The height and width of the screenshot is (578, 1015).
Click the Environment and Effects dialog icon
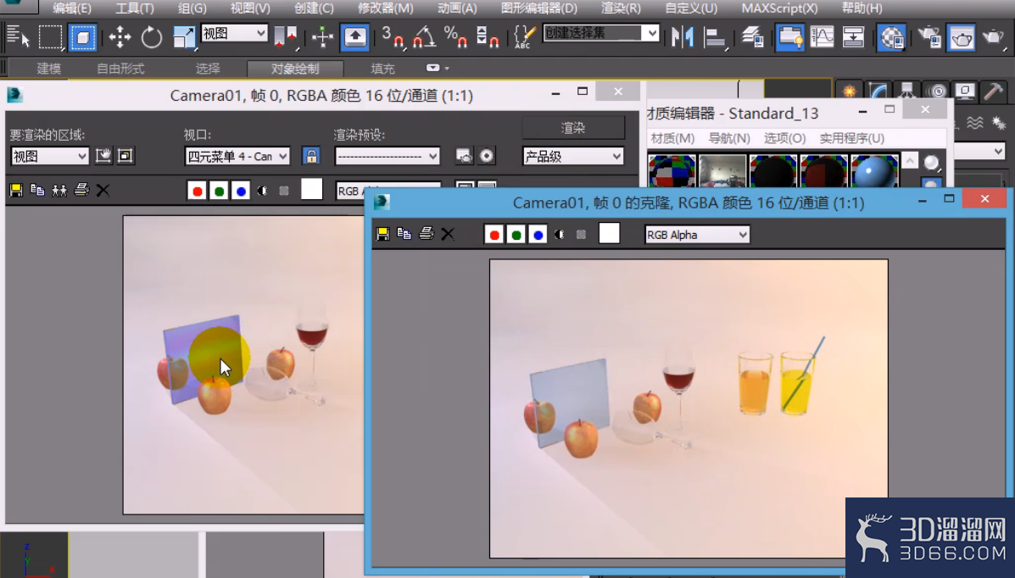486,156
